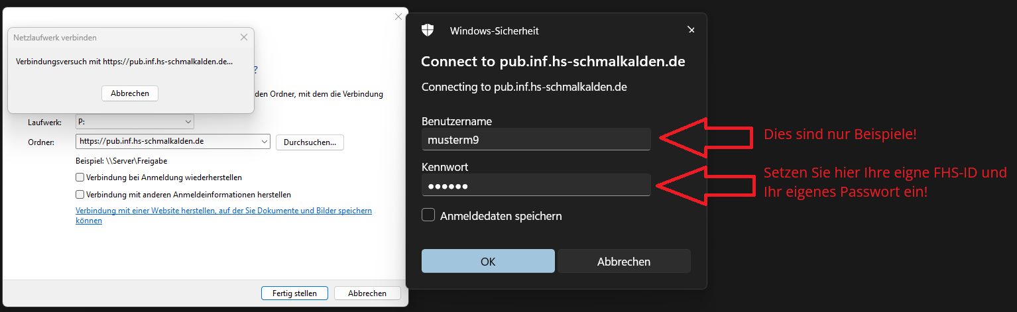Open the Verbindung mit einer Website herstellen link
The height and width of the screenshot is (312, 1017).
(x=223, y=211)
